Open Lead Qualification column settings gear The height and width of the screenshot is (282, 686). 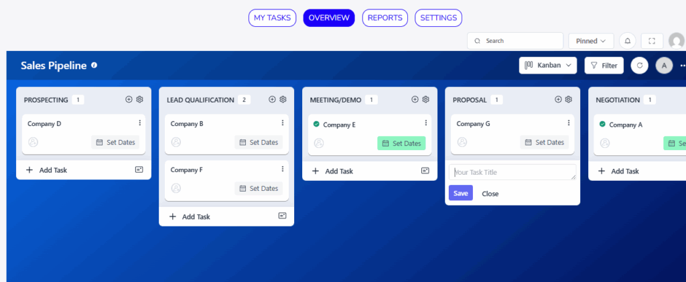(283, 99)
